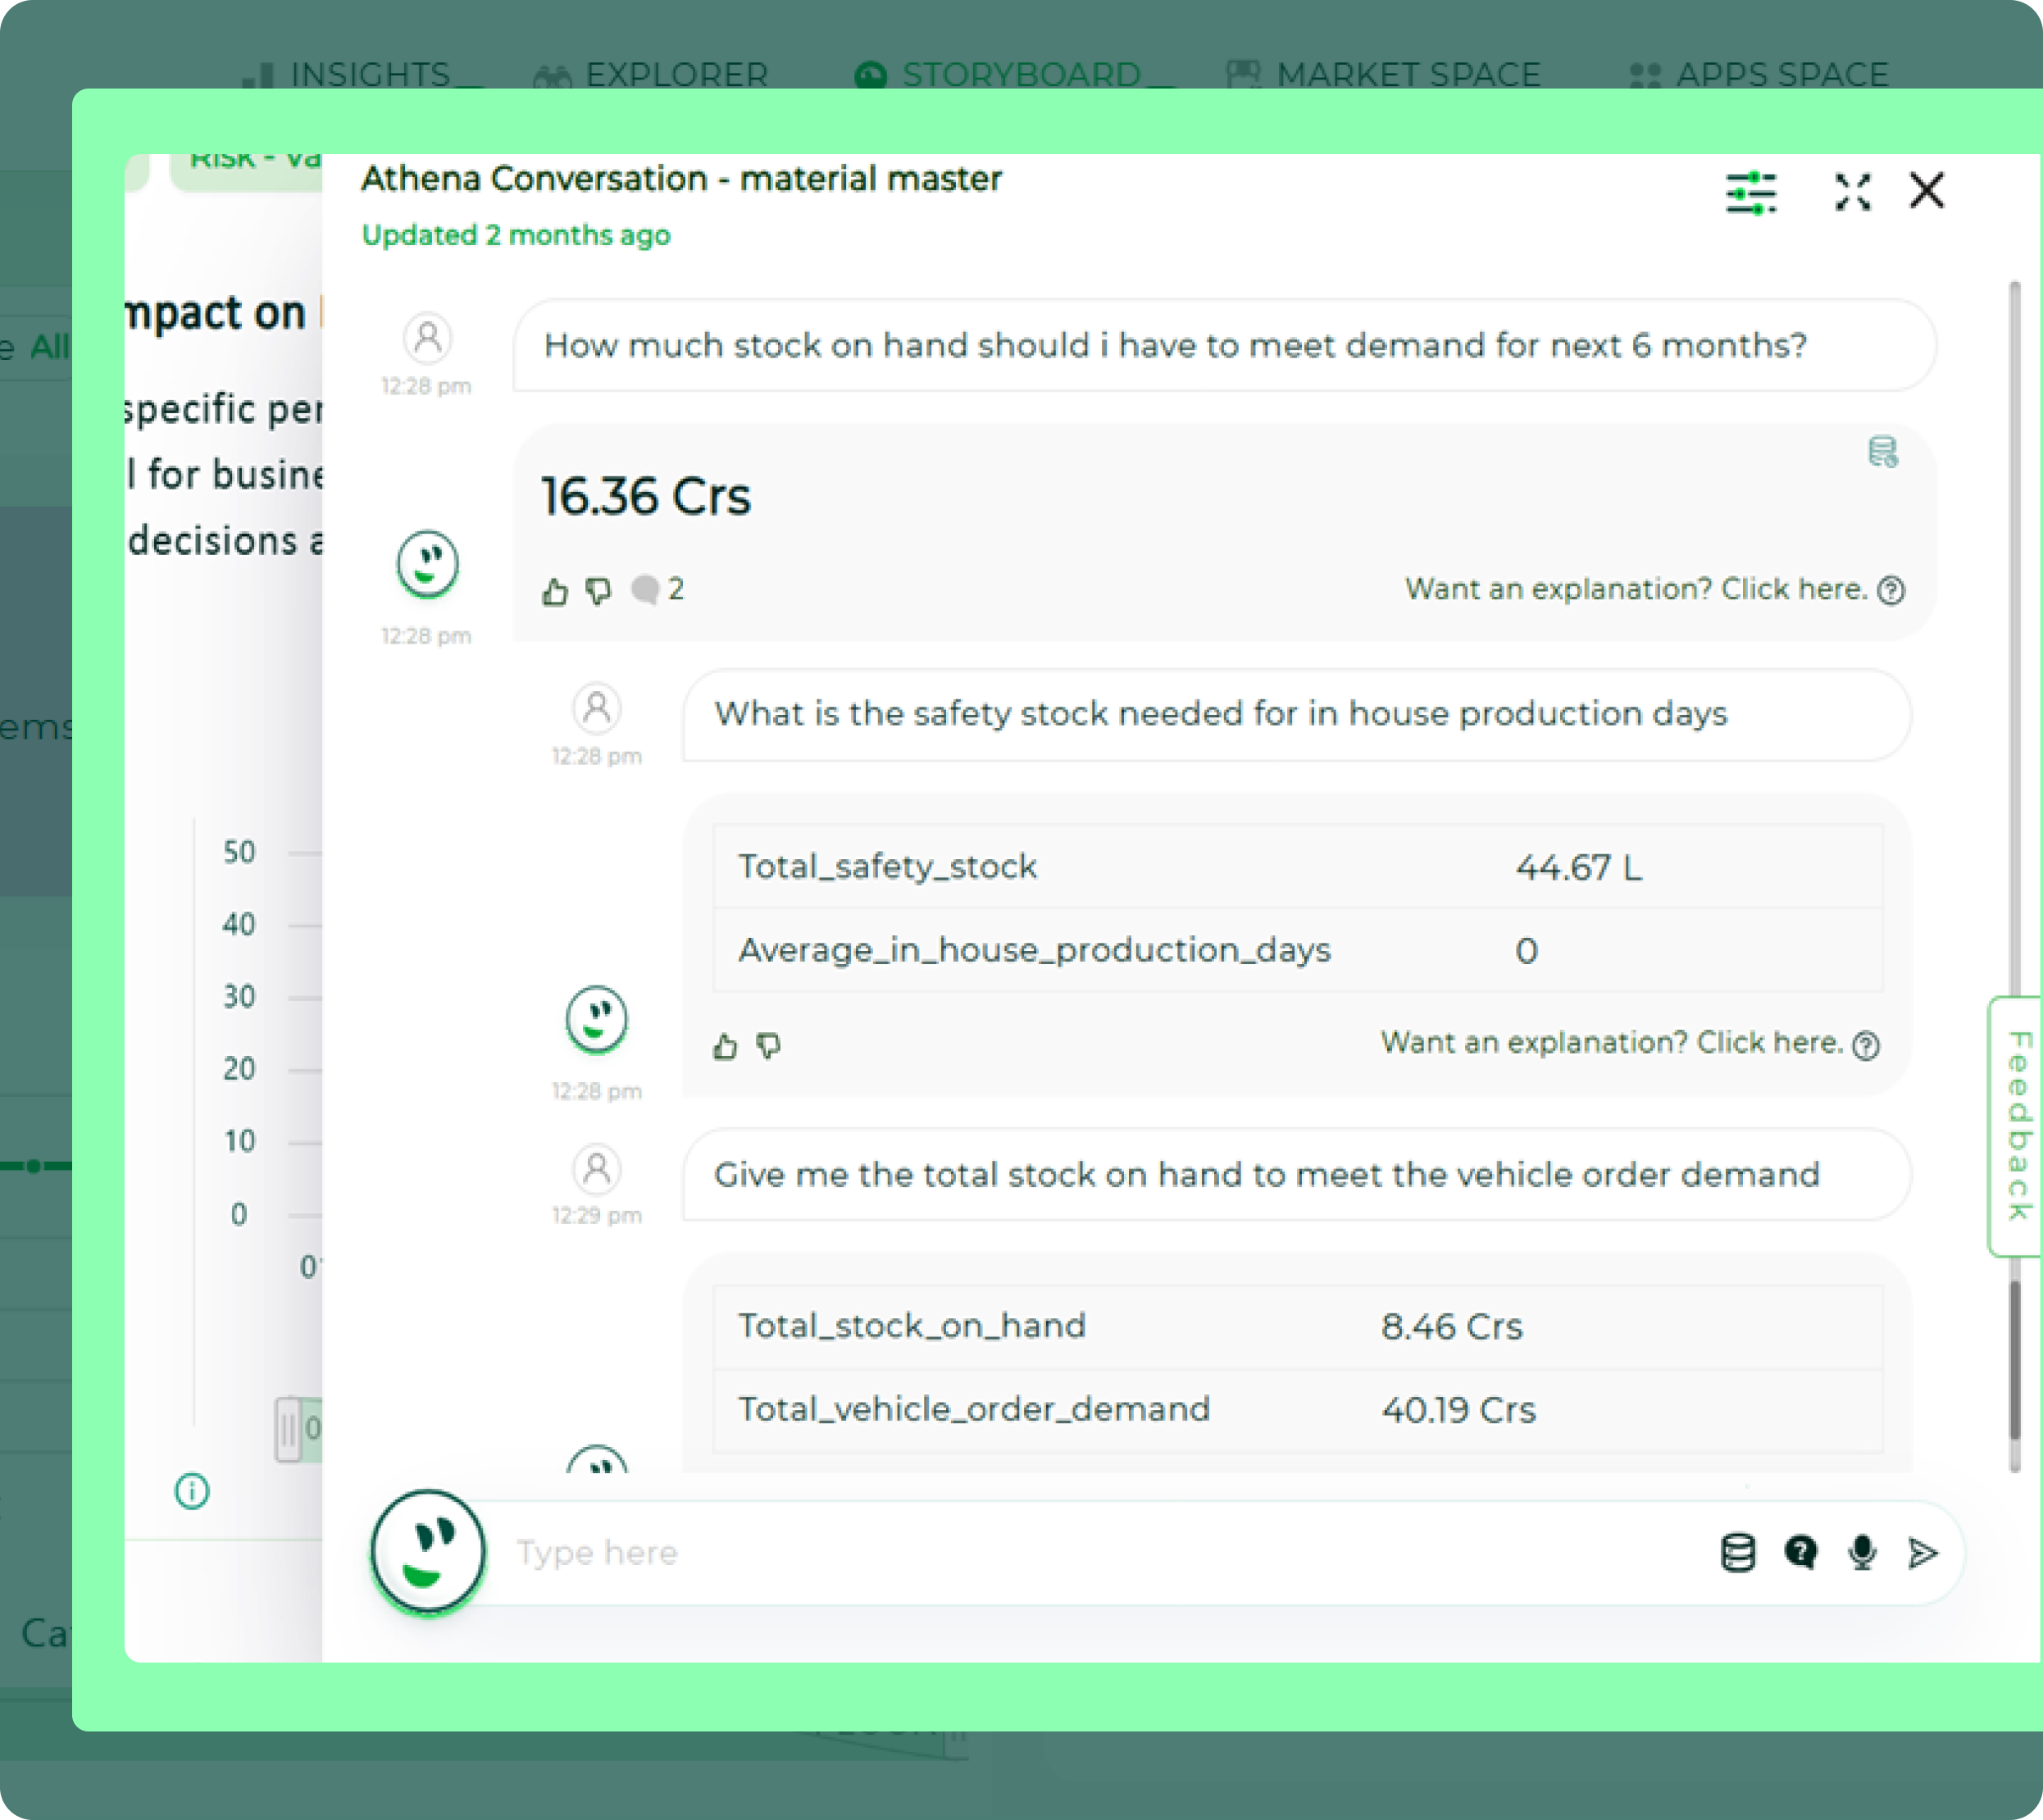The height and width of the screenshot is (1820, 2043).
Task: Thumbs up the Total_safety_stock answer
Action: 725,1046
